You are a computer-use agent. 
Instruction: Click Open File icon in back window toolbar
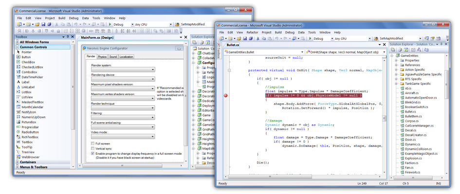point(37,25)
